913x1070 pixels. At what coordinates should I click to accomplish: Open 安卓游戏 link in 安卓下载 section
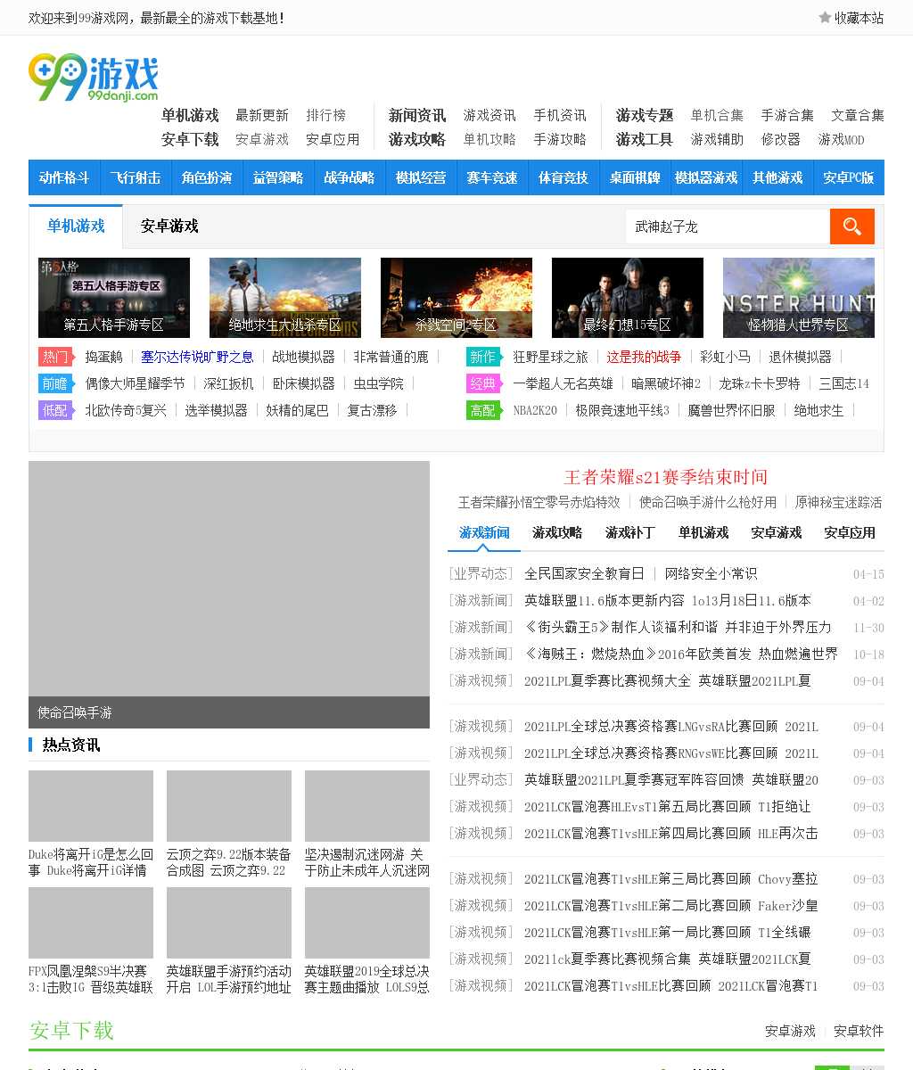point(790,1031)
